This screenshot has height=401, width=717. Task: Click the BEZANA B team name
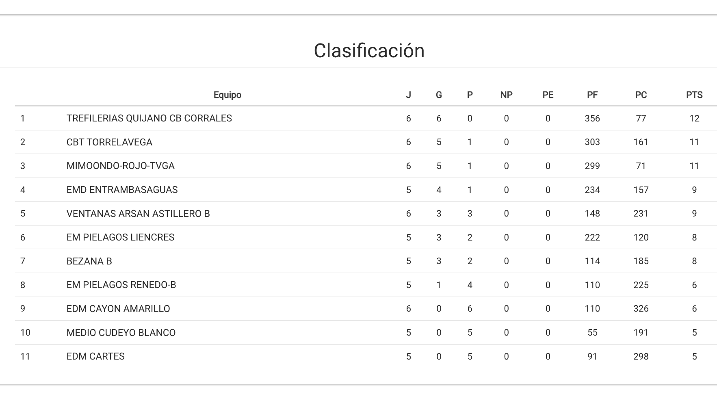tap(89, 261)
